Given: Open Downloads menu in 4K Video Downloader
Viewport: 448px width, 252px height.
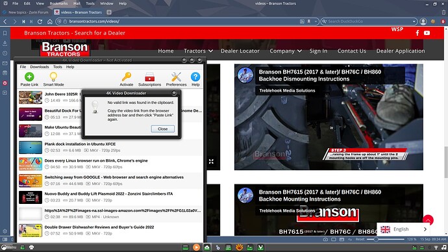Looking at the screenshot, I should click(x=40, y=67).
